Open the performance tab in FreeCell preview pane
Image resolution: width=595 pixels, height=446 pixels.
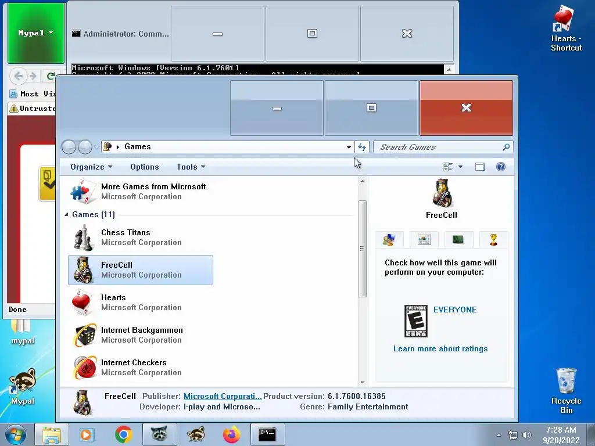coord(458,240)
